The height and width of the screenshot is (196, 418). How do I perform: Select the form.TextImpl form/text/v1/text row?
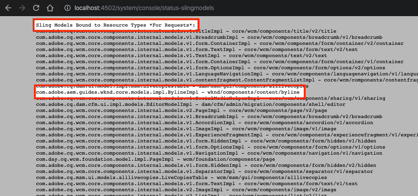[197, 184]
